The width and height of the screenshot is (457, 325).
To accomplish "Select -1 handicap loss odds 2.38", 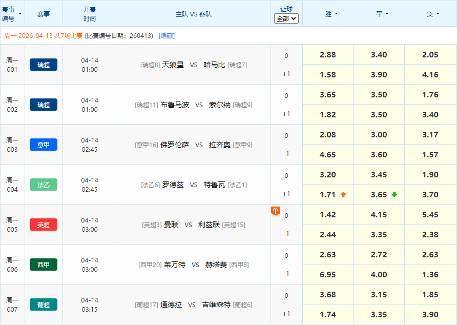I will (430, 235).
